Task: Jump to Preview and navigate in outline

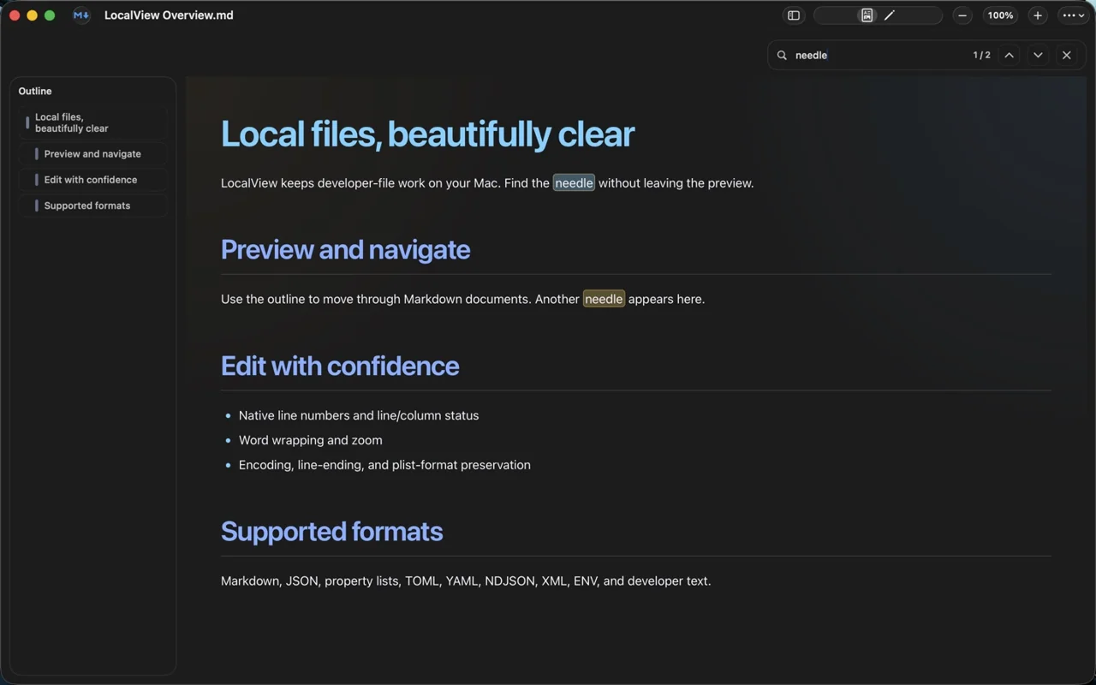Action: (x=93, y=154)
